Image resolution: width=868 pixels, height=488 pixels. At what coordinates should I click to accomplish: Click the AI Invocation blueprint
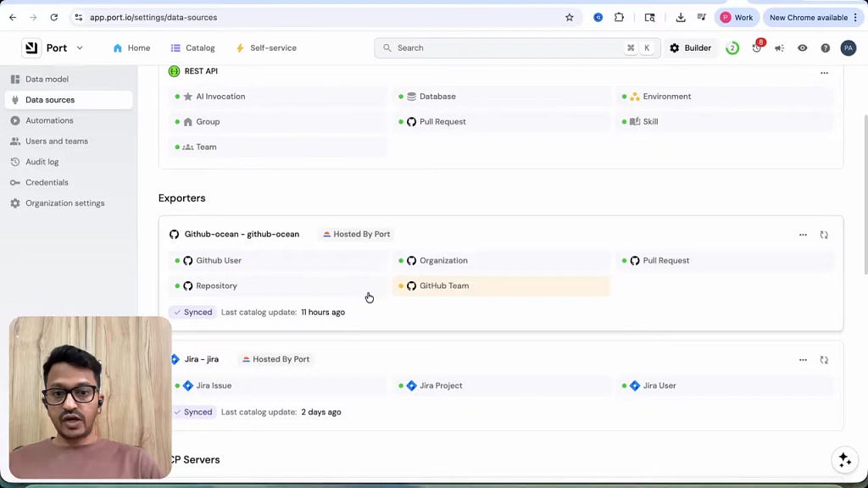click(278, 97)
